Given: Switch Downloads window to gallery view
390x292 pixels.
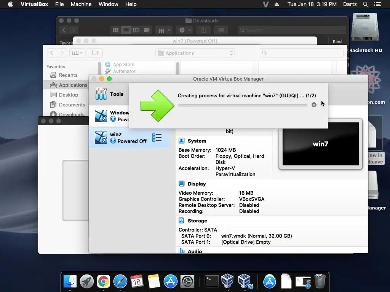Looking at the screenshot, I should point(147,30).
